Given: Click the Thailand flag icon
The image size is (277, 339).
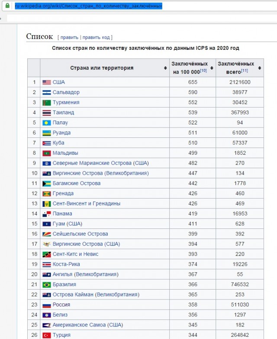Looking at the screenshot, I should [47, 113].
